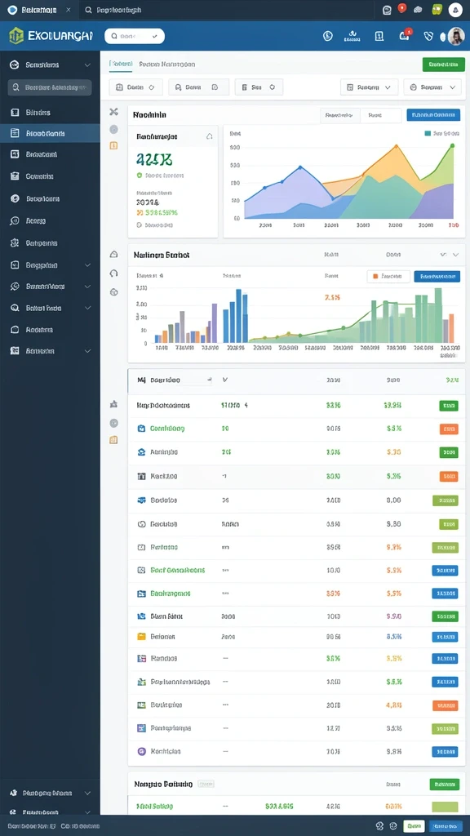This screenshot has height=836, width=470.
Task: Focus the search field in the left sidebar
Action: (x=50, y=87)
